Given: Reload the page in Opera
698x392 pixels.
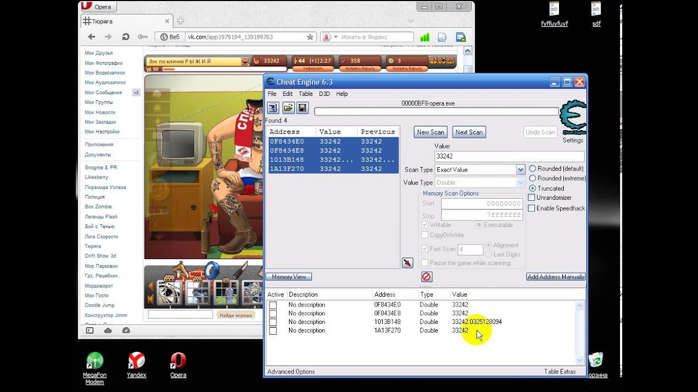Looking at the screenshot, I should pyautogui.click(x=125, y=37).
